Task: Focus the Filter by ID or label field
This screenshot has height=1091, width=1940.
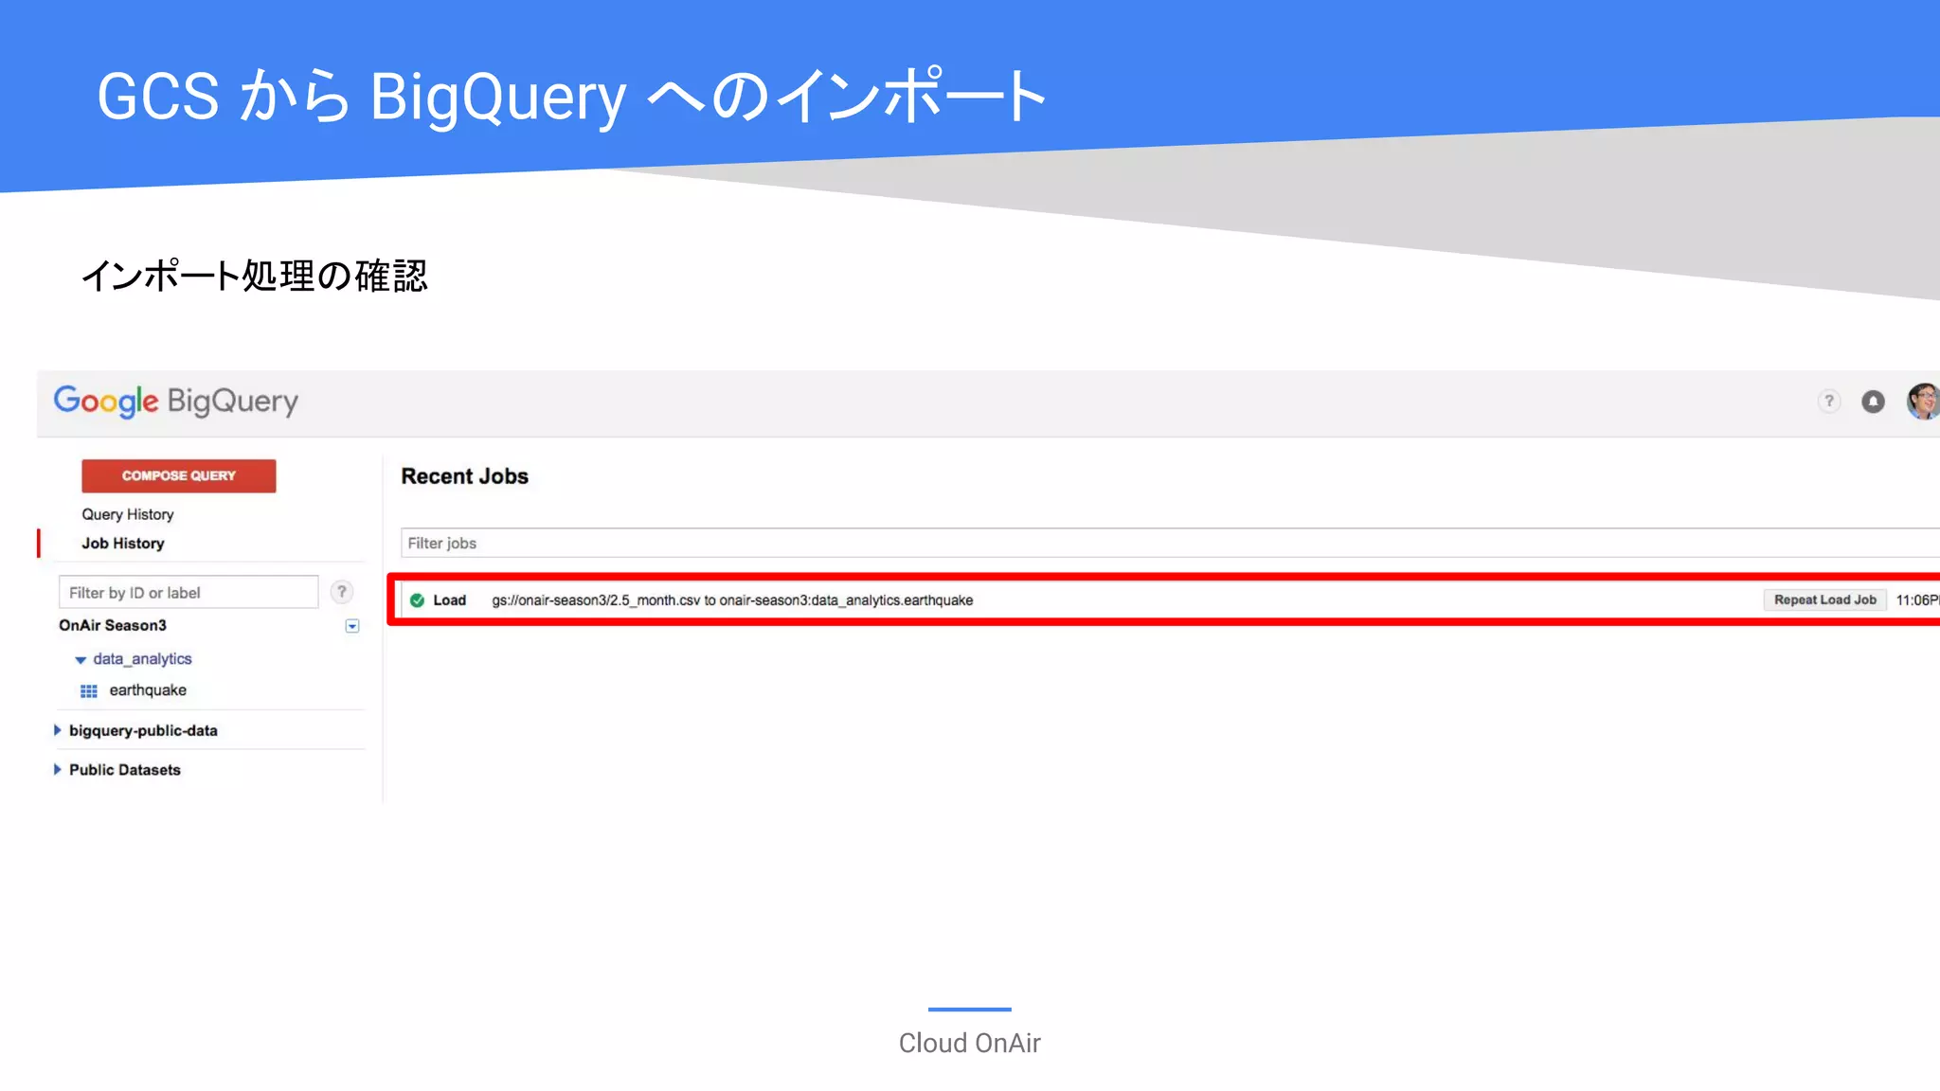Action: click(189, 593)
